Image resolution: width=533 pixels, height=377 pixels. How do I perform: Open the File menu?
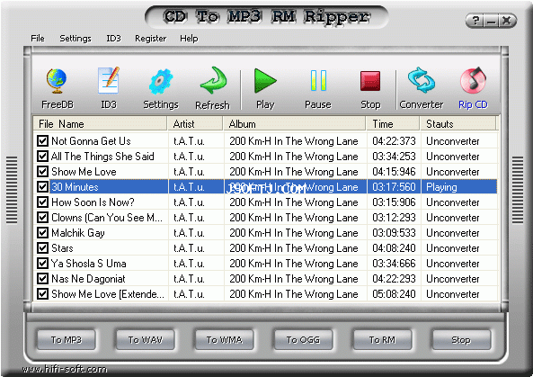pyautogui.click(x=38, y=39)
